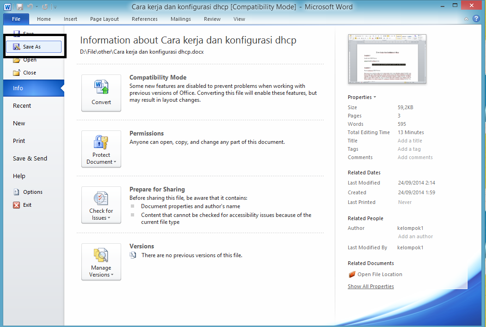
Task: Click the Compatibility Mode heading
Action: (158, 78)
